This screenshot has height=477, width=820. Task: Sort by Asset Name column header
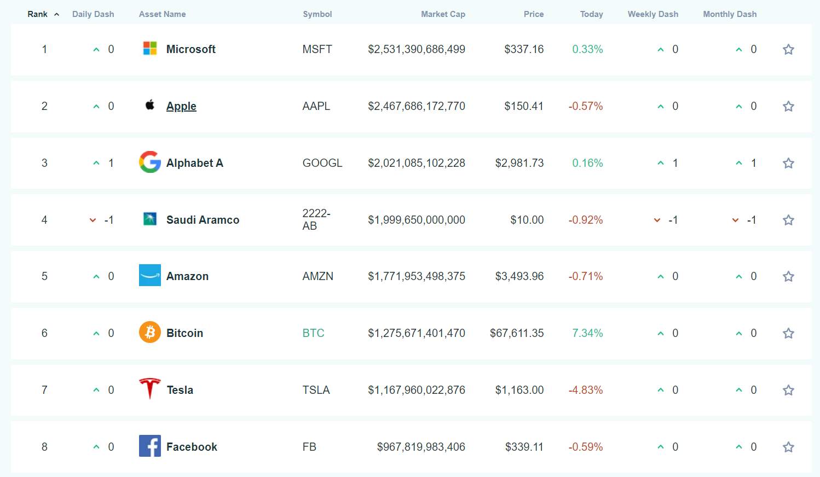pos(162,14)
